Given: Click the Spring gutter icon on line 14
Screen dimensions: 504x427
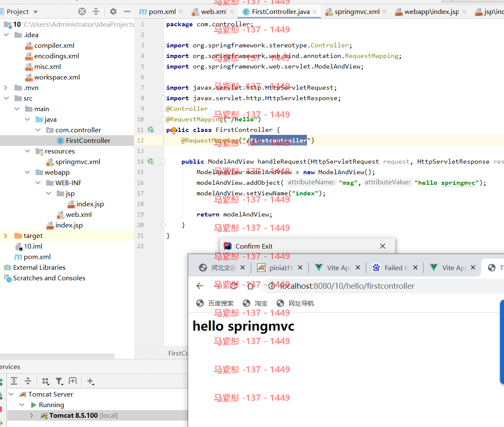Looking at the screenshot, I should pos(151,161).
